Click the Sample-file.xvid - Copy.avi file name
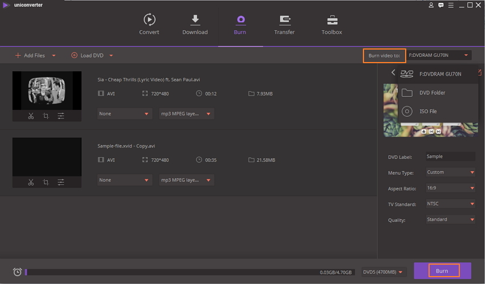This screenshot has height=284, width=485. tap(126, 146)
